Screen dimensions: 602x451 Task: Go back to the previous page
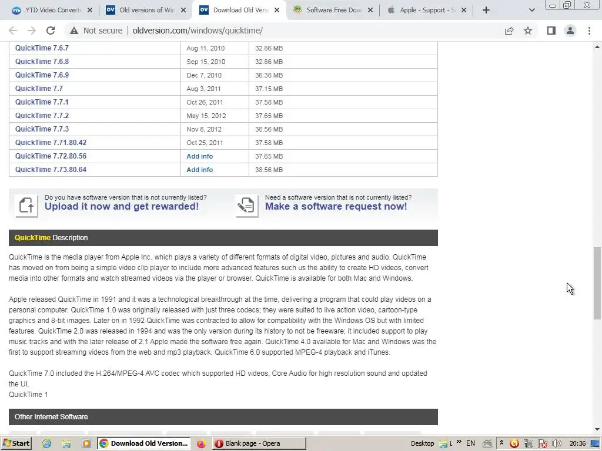coord(13,31)
